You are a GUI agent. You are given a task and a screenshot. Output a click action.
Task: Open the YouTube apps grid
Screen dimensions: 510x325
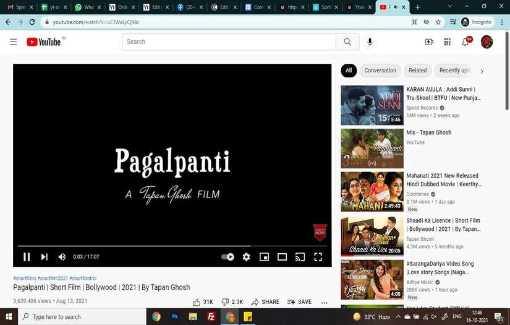[447, 41]
